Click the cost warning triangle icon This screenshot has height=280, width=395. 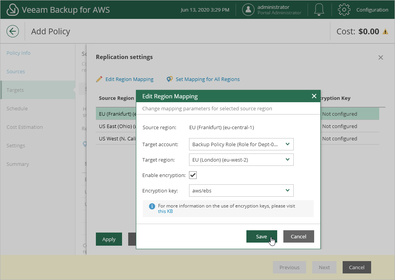click(x=385, y=32)
